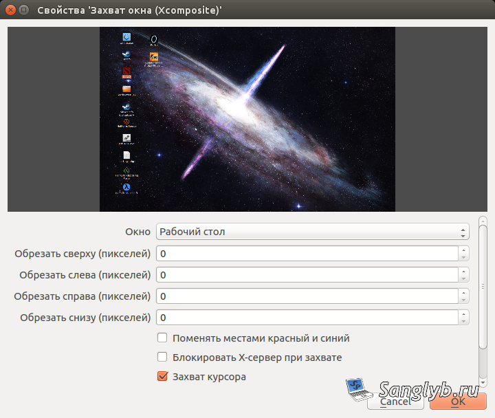Click the maximize button in title bar
The image size is (495, 418).
click(23, 10)
